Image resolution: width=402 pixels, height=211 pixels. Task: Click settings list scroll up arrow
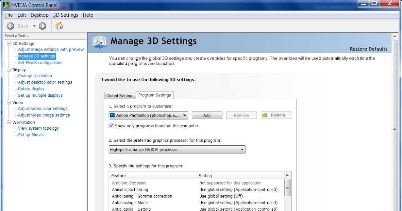pyautogui.click(x=287, y=175)
